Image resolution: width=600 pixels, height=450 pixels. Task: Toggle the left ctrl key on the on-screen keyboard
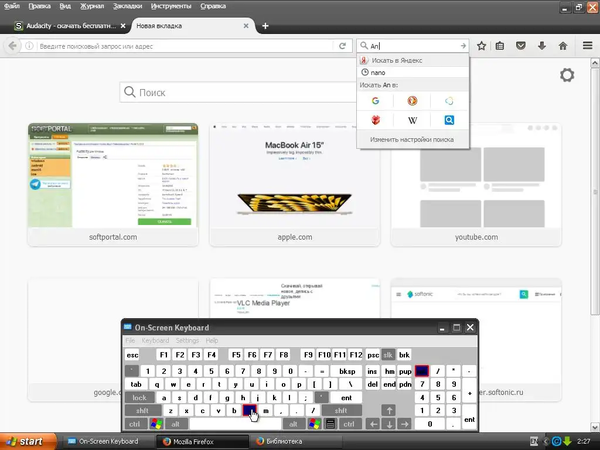click(x=135, y=424)
